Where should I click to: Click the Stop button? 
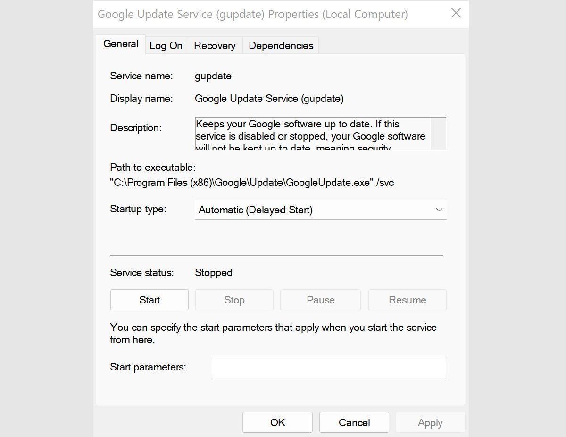(x=234, y=299)
